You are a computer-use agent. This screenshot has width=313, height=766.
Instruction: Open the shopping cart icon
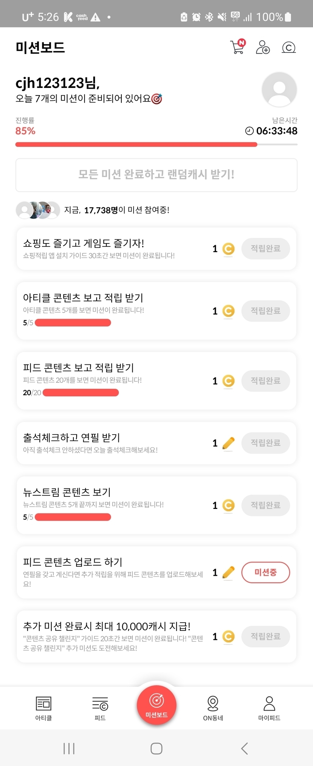coord(238,47)
